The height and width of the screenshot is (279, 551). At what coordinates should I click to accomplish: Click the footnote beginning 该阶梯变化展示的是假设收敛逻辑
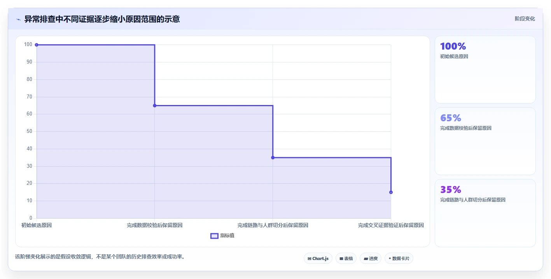point(99,257)
